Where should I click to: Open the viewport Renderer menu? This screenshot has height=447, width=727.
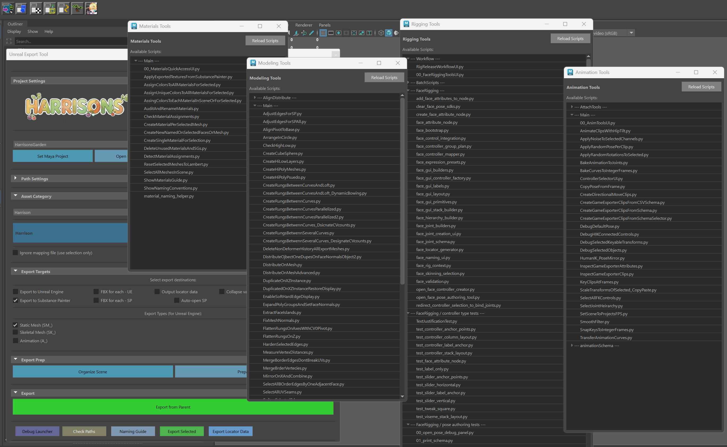coord(304,25)
